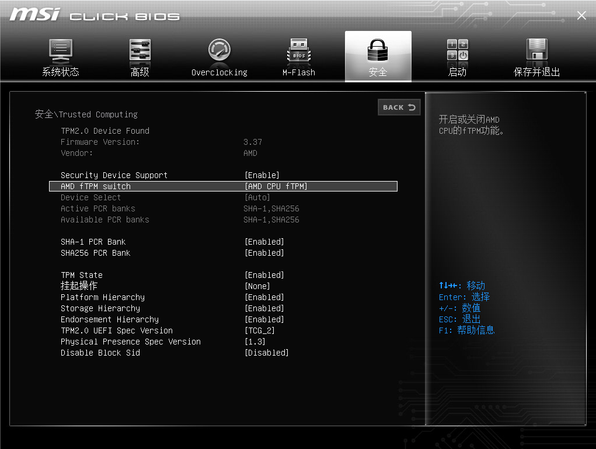Click the TPM2.0 Device Found text
Viewport: 596px width, 449px height.
pos(105,131)
